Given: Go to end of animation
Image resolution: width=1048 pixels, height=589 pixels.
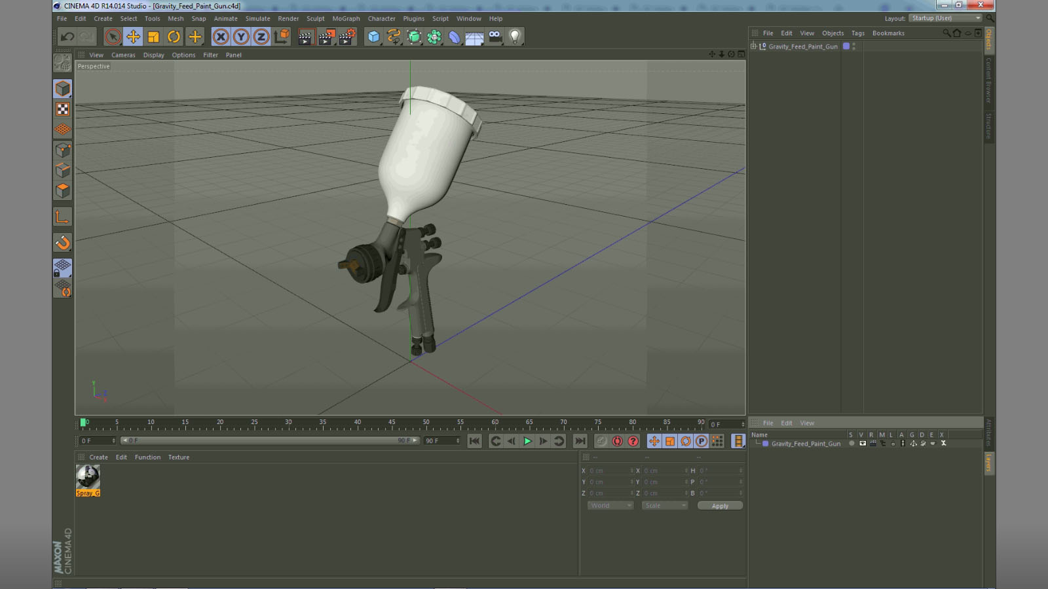Looking at the screenshot, I should point(580,441).
